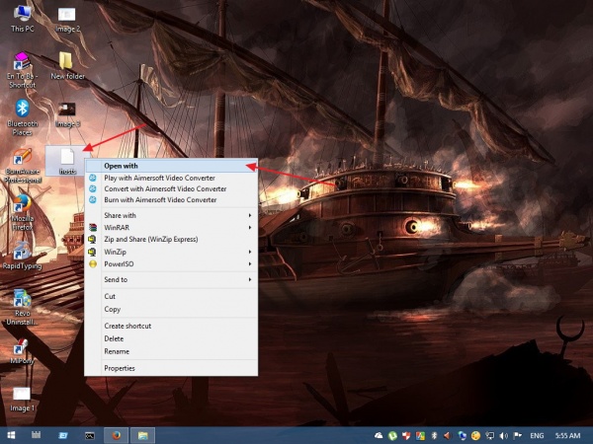The height and width of the screenshot is (444, 593).
Task: Click the network tray icon
Action: 490,436
